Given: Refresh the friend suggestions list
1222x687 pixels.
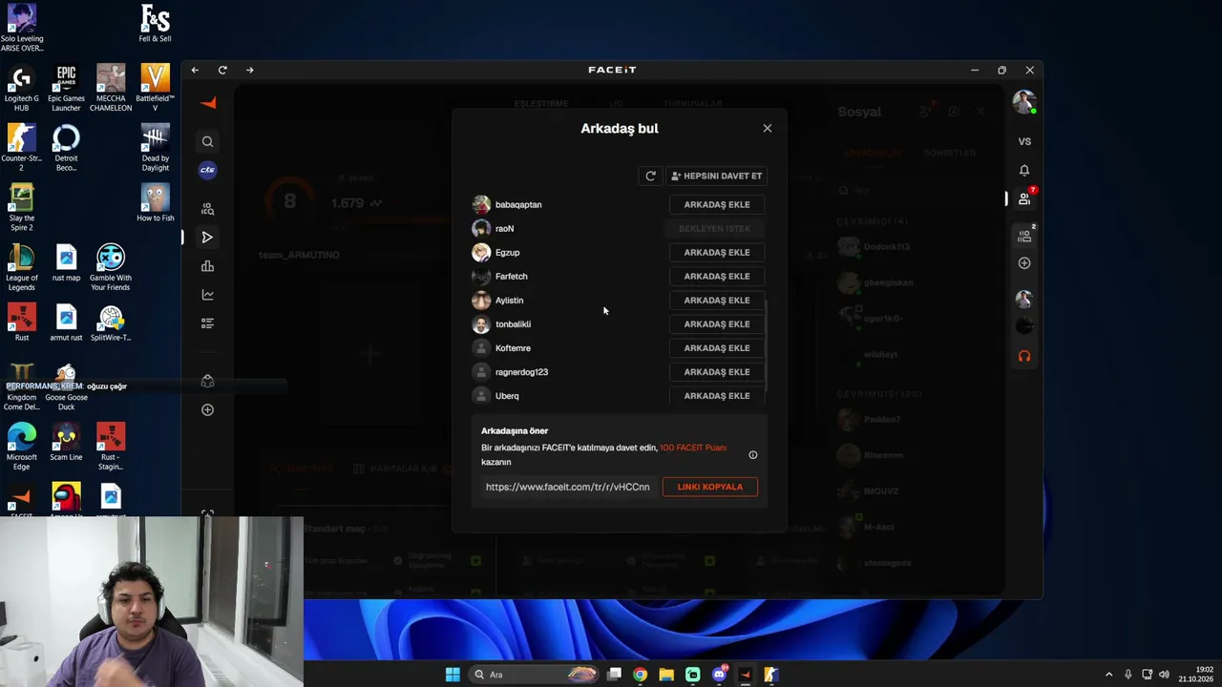Looking at the screenshot, I should (650, 176).
